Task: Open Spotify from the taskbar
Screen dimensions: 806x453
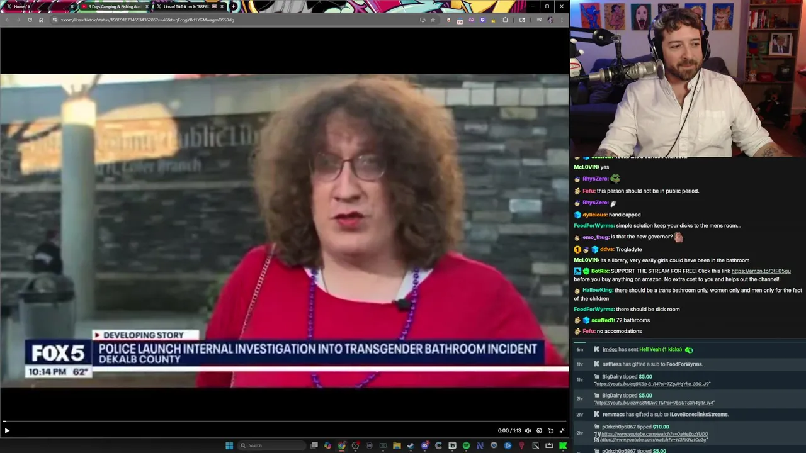Action: [x=466, y=445]
